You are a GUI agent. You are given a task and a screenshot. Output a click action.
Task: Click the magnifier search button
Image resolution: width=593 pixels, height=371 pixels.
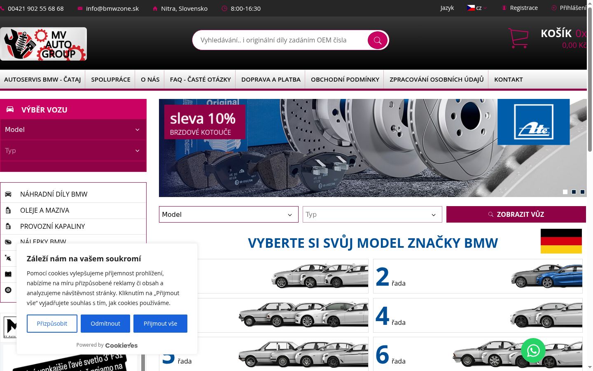(x=378, y=40)
